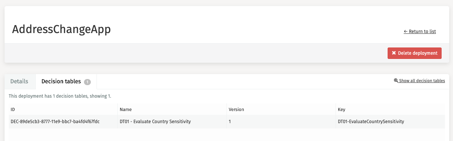Viewport: 453px width, 141px height.
Task: Click the AddressChangeApp page title
Action: point(61,30)
